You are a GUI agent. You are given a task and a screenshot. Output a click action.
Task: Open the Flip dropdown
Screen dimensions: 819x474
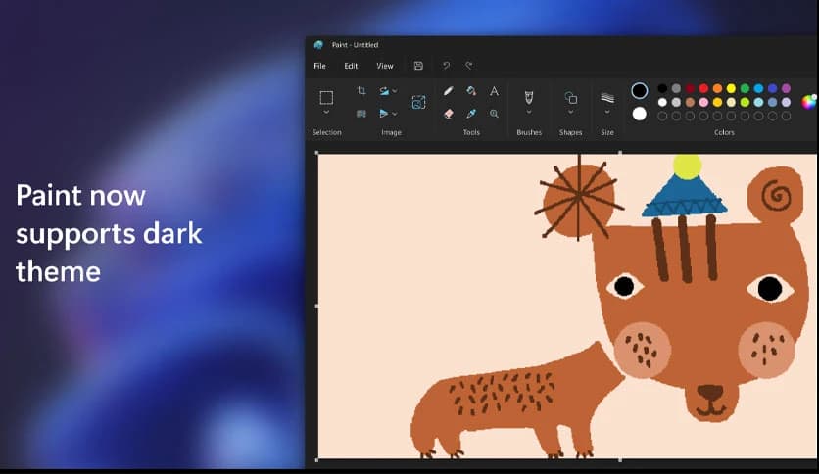[x=388, y=114]
